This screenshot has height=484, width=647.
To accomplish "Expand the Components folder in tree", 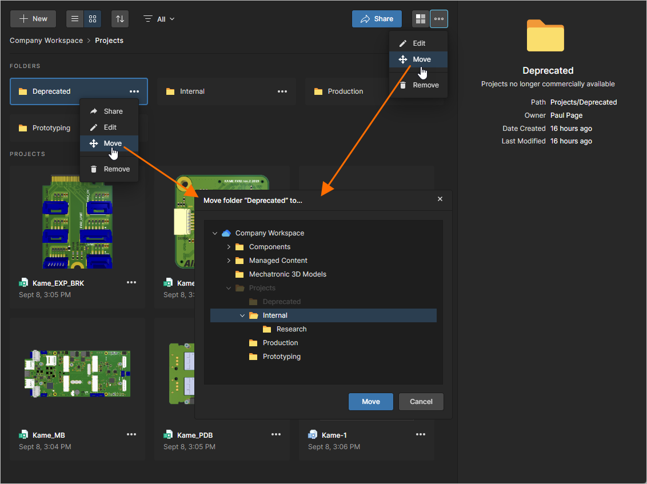I will 229,247.
